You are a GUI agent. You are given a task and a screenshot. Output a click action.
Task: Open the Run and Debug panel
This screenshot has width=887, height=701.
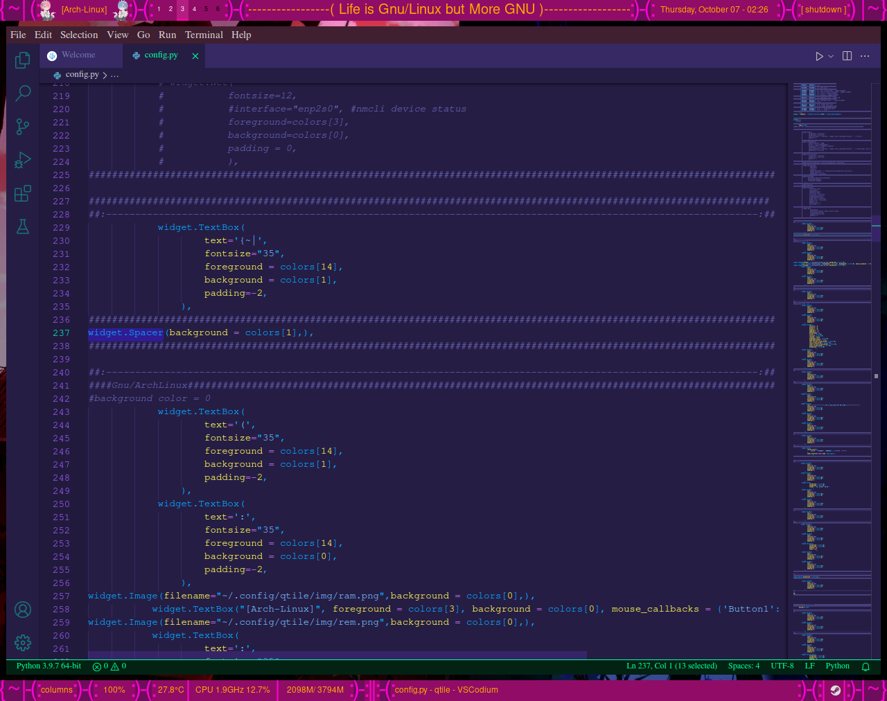coord(22,160)
